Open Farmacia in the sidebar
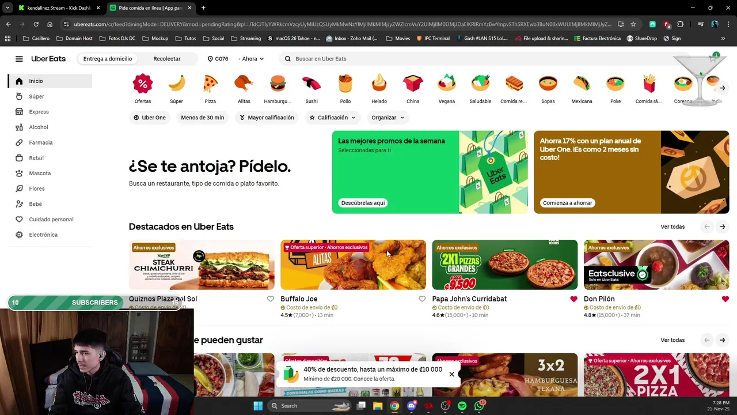Screen dimensions: 737x415 point(40,142)
